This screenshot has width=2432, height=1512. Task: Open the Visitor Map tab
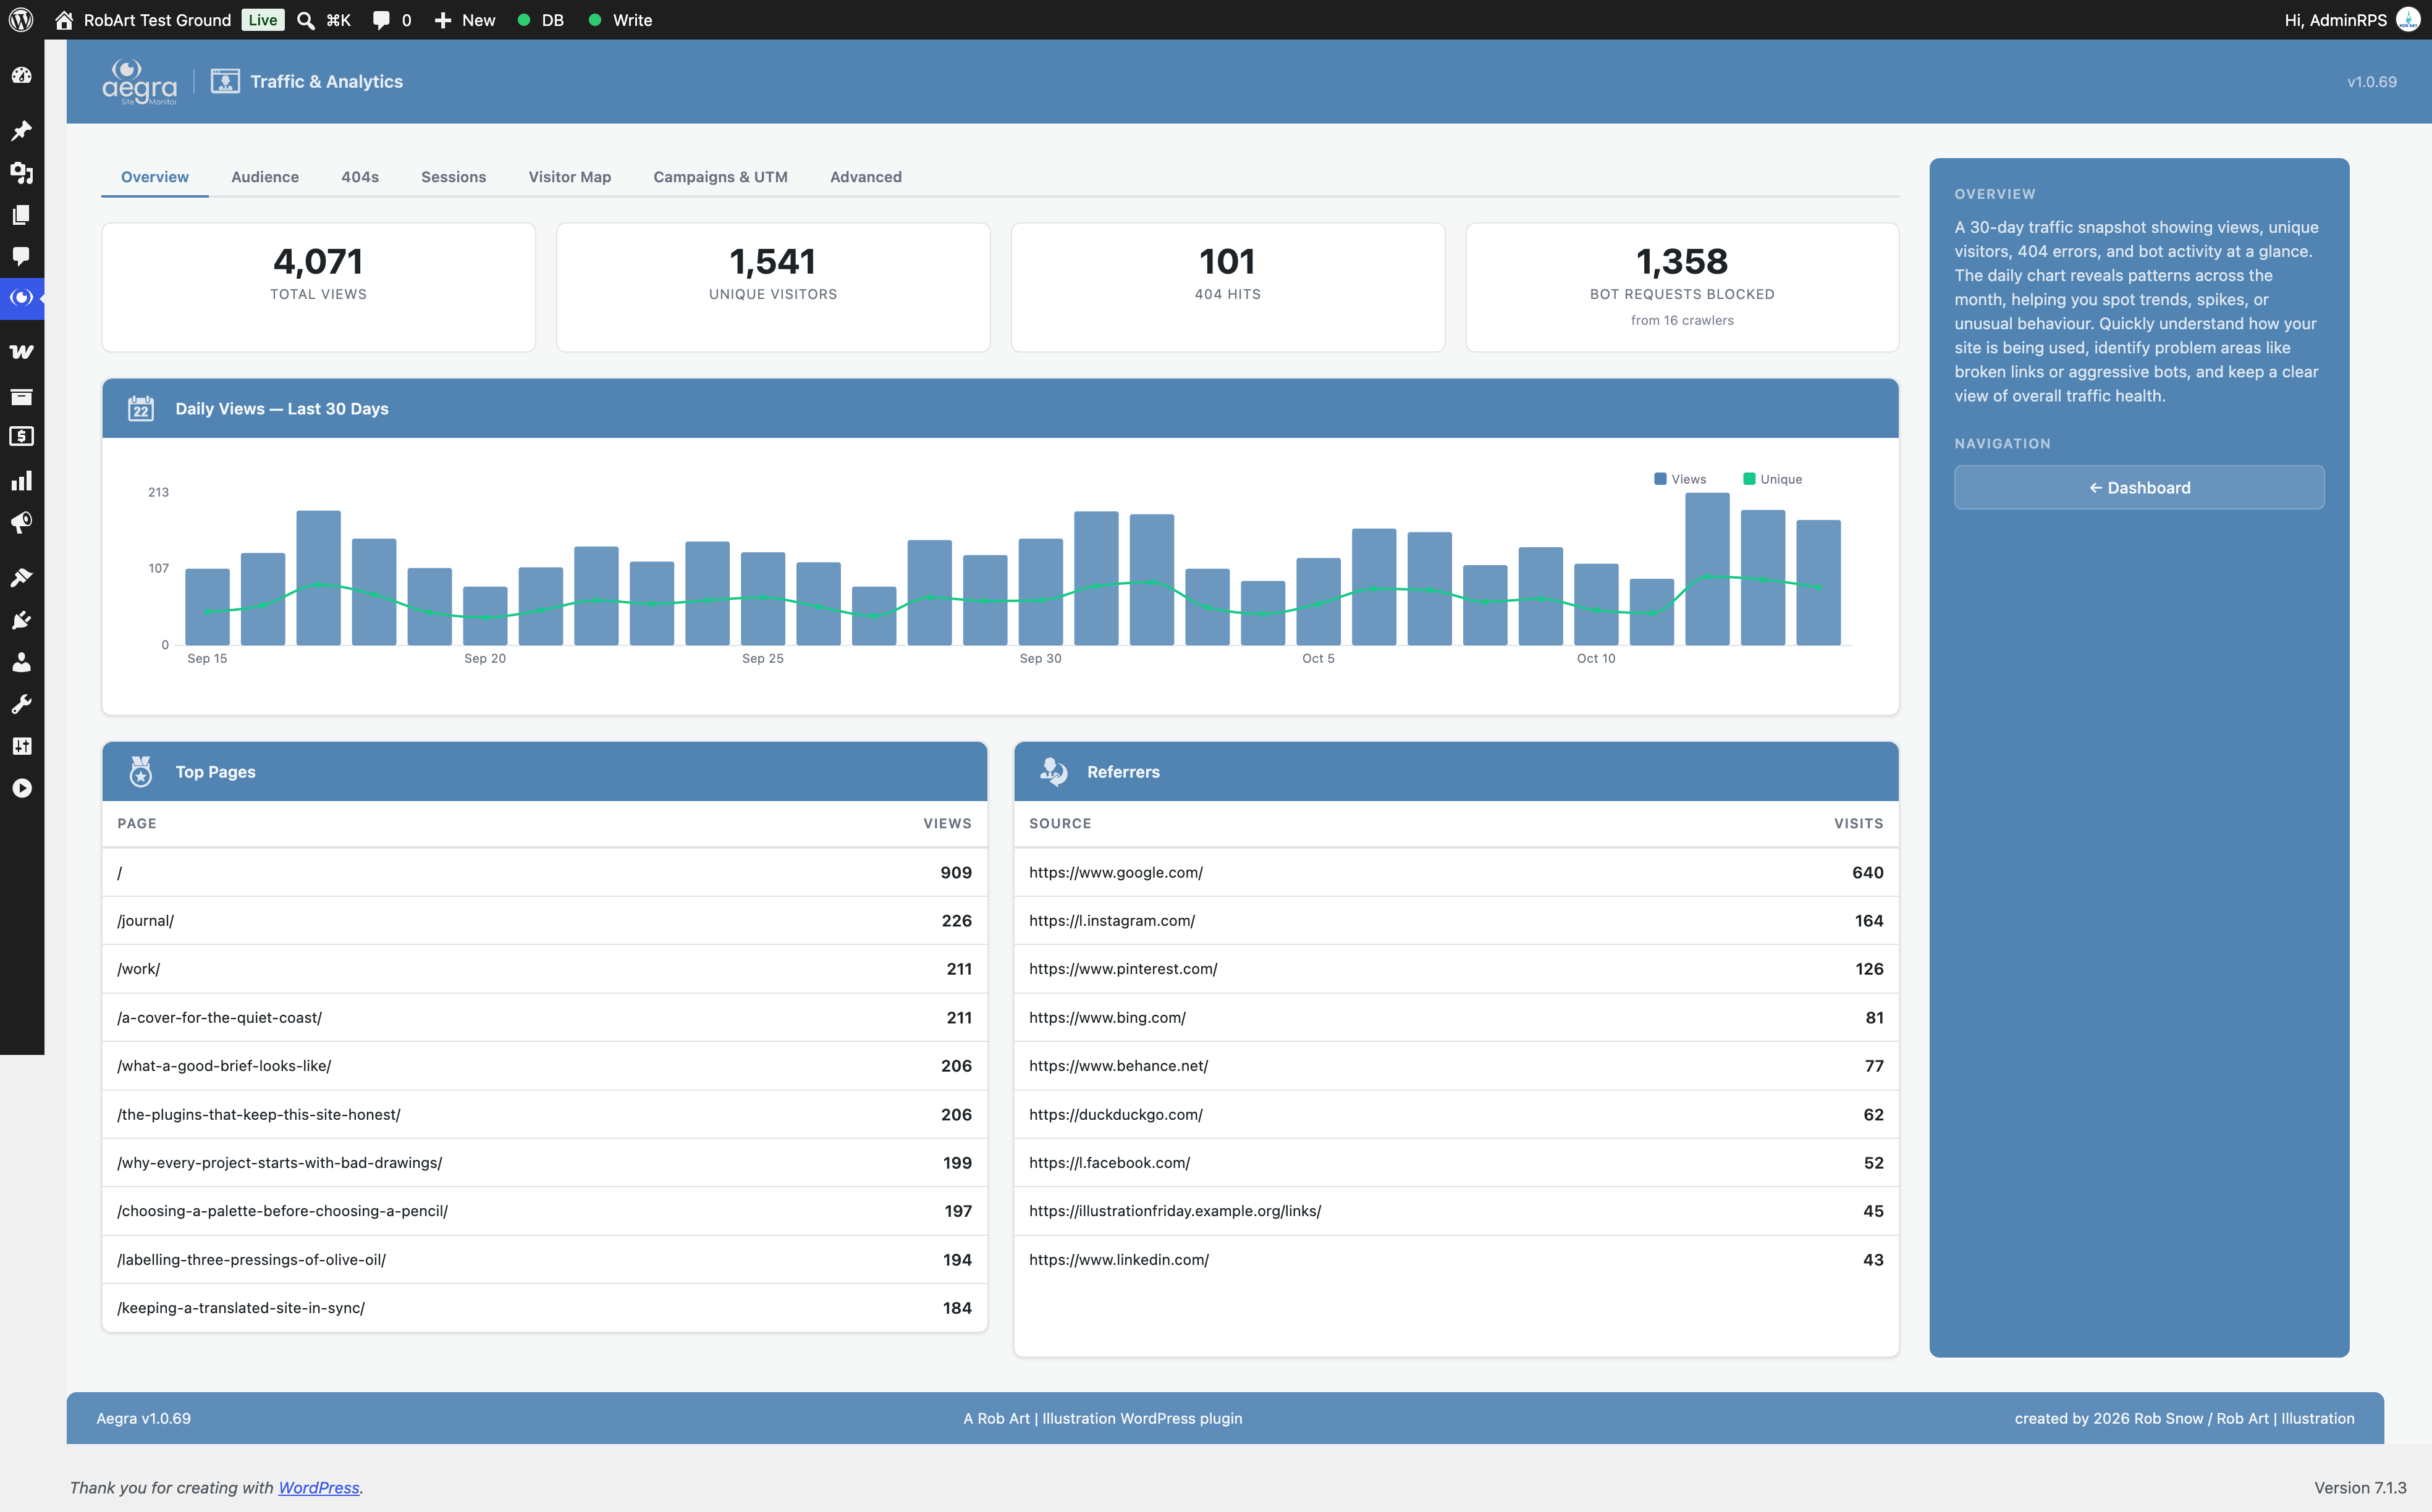[569, 177]
